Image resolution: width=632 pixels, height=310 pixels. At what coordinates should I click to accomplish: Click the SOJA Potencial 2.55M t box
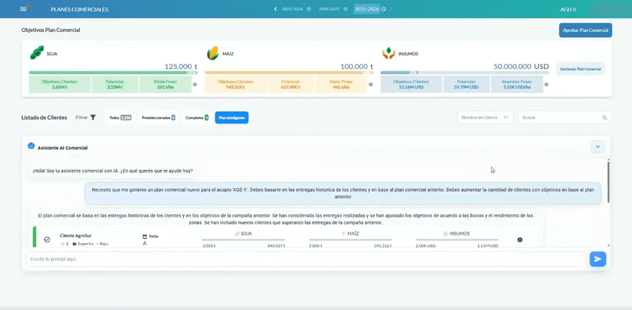(115, 84)
